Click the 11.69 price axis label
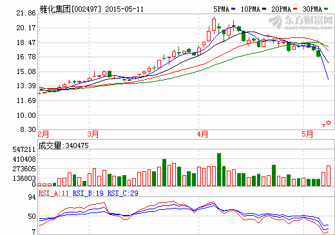 tap(26, 100)
